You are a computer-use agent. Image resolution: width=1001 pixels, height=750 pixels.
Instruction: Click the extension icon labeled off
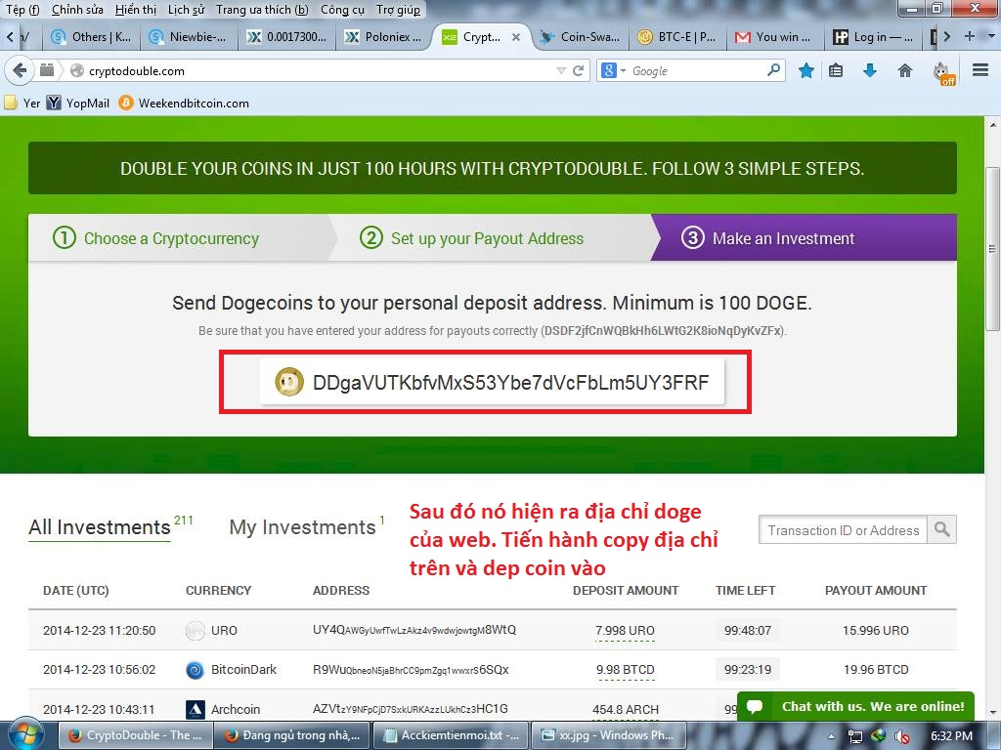943,72
